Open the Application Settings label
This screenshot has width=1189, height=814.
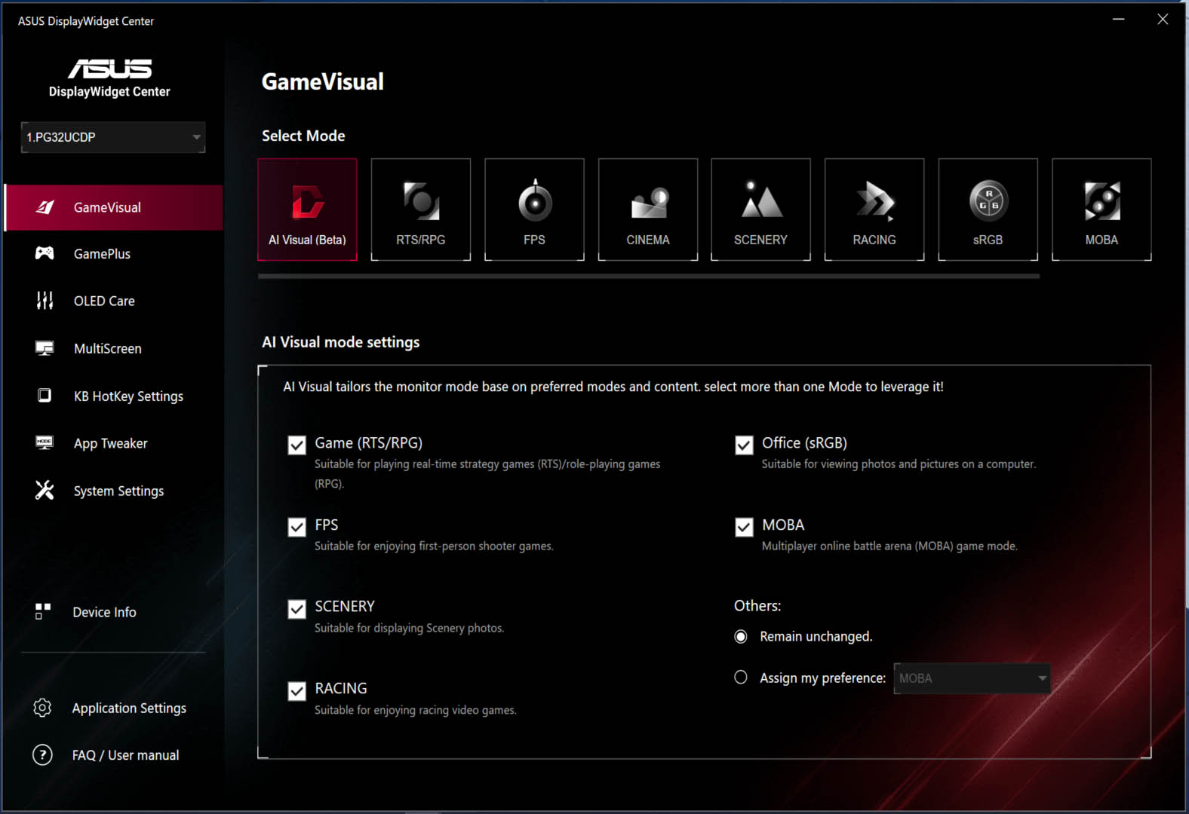click(x=129, y=708)
